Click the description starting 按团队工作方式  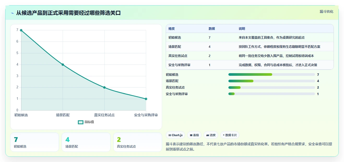(x=279, y=47)
